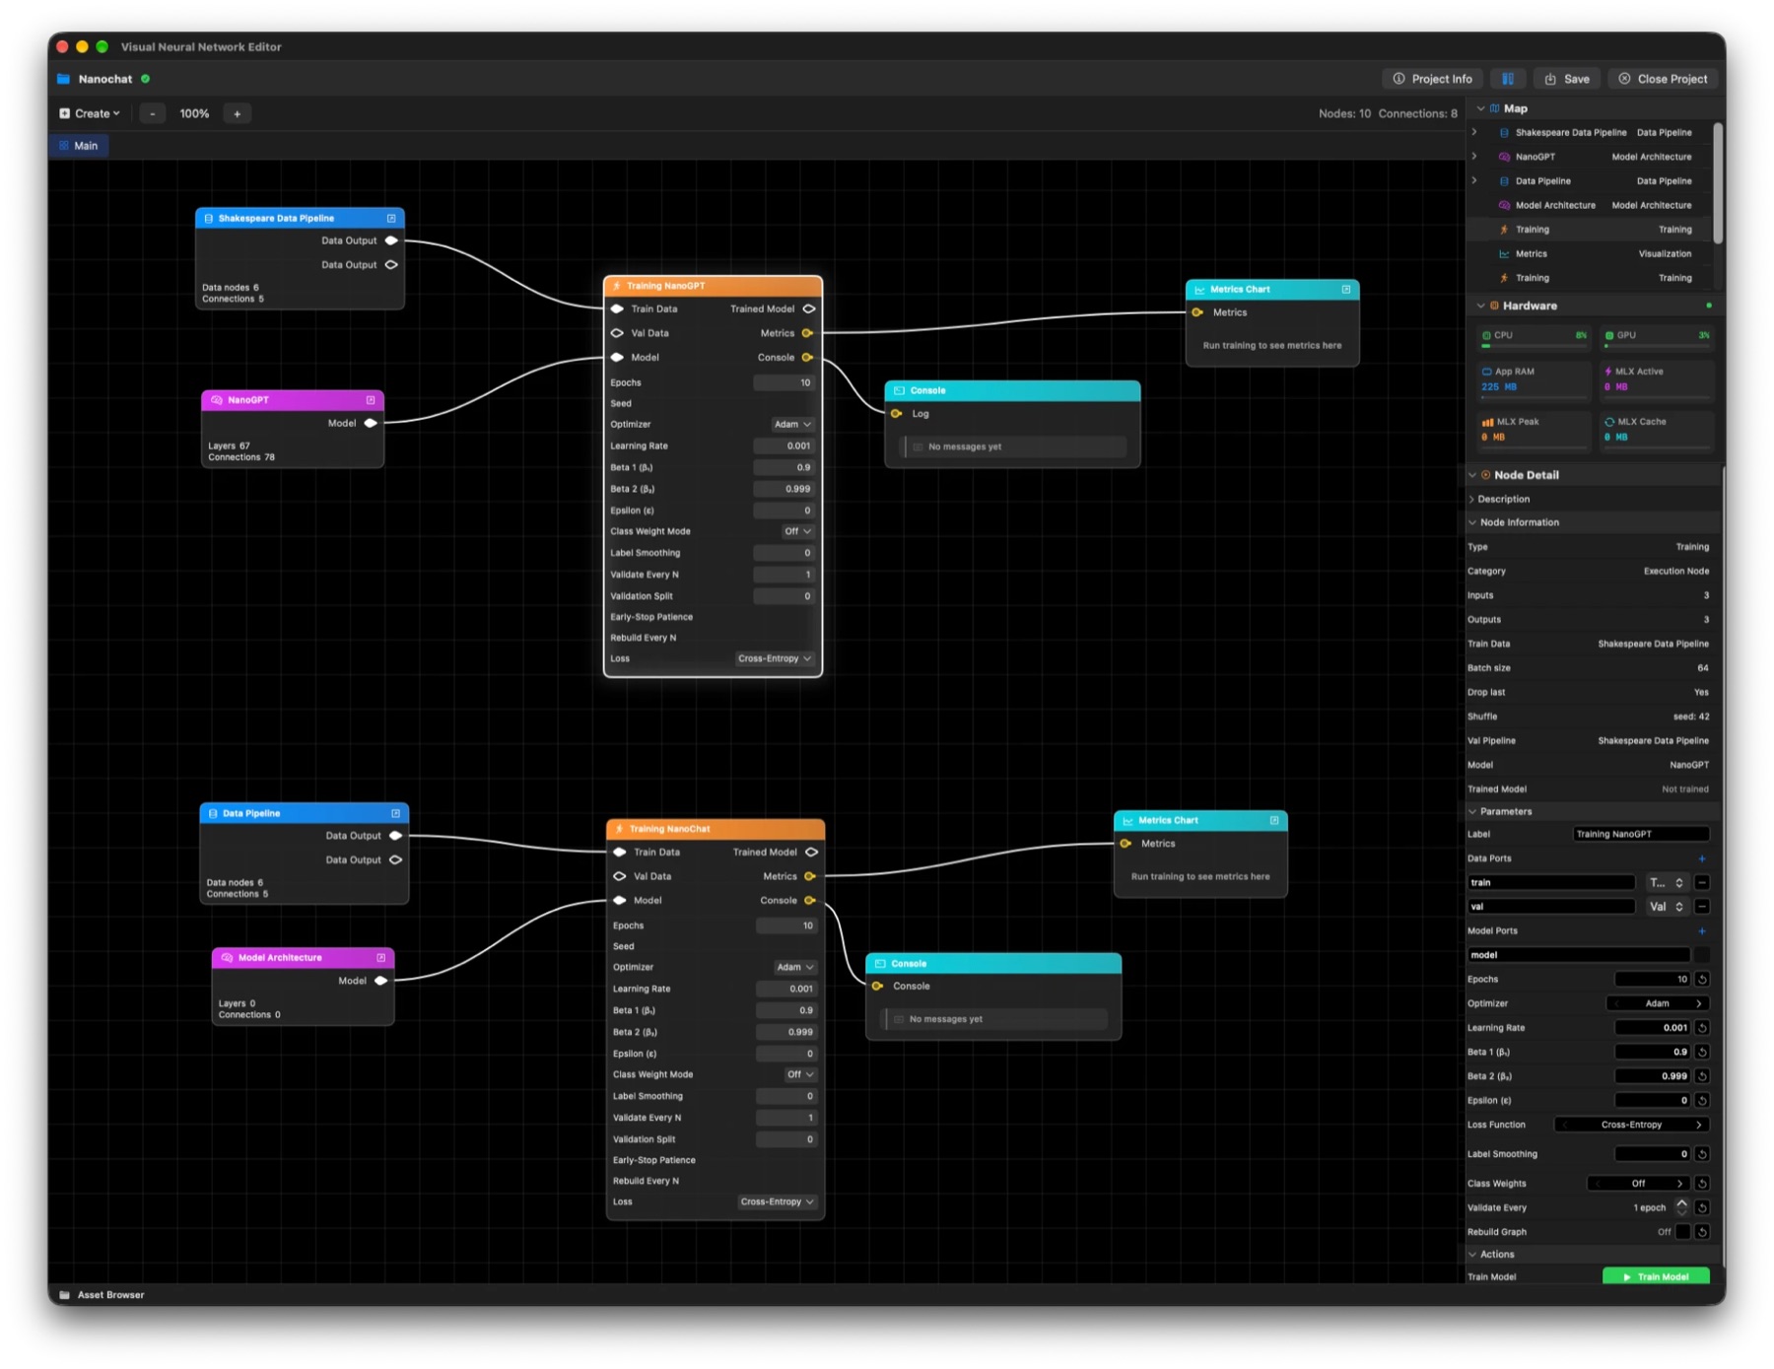1774x1369 pixels.
Task: Add a new data port with plus icon
Action: (x=1702, y=858)
